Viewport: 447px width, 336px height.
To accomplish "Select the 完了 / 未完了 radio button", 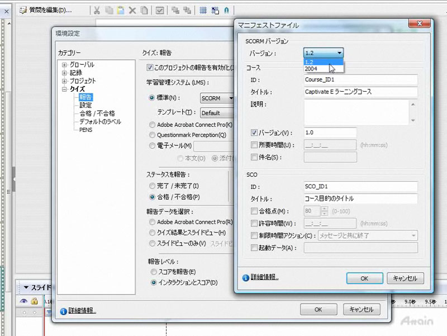I will coord(152,186).
